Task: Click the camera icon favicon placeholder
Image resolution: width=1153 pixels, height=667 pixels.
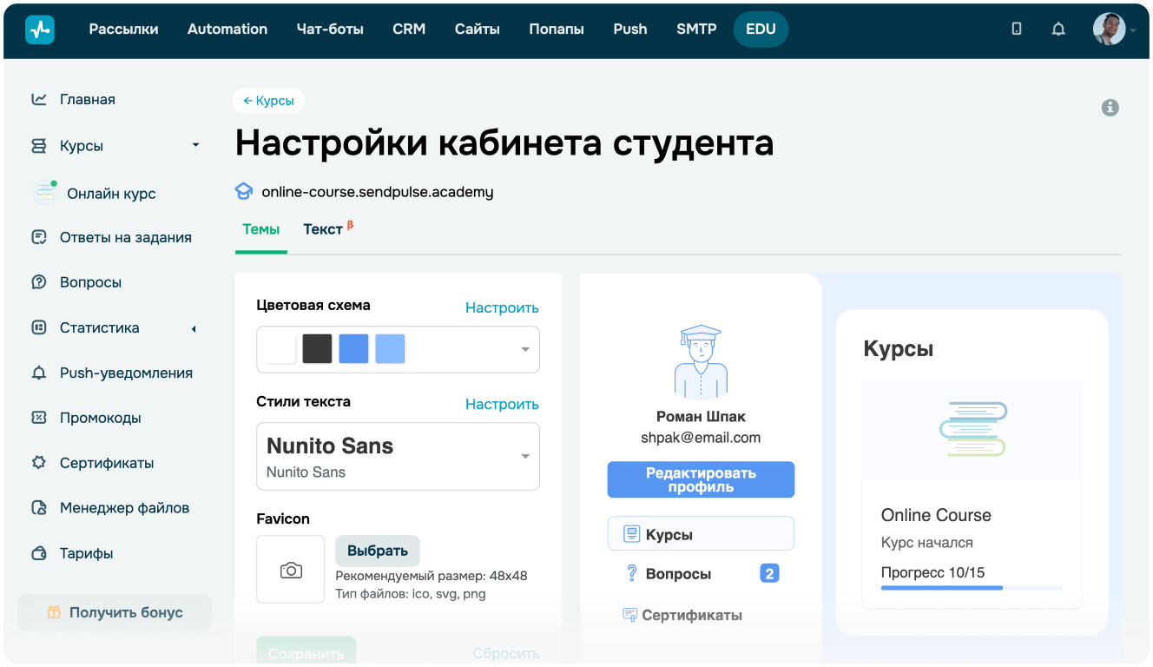Action: pos(291,570)
